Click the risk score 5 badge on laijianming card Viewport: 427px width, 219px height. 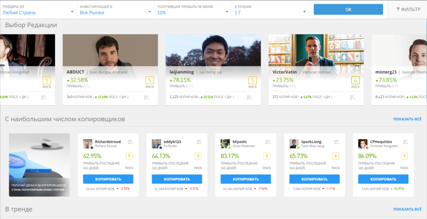pos(252,81)
